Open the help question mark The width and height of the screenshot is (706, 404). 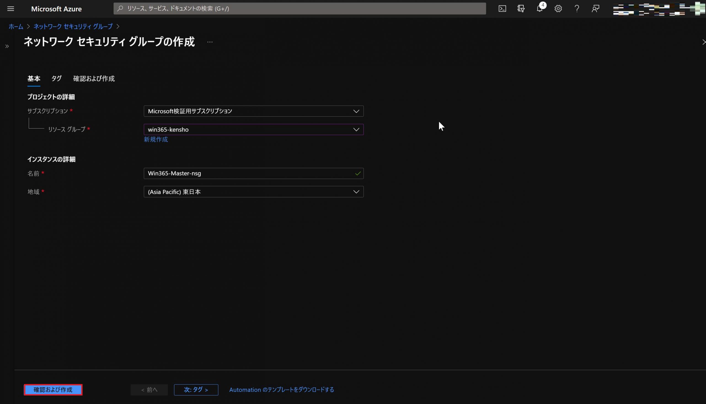[577, 9]
